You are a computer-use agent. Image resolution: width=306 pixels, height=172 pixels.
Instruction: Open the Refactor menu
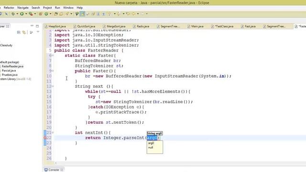click(9, 8)
